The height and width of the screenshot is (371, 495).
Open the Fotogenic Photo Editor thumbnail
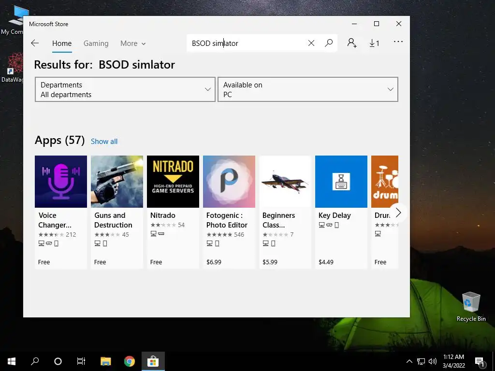point(229,182)
